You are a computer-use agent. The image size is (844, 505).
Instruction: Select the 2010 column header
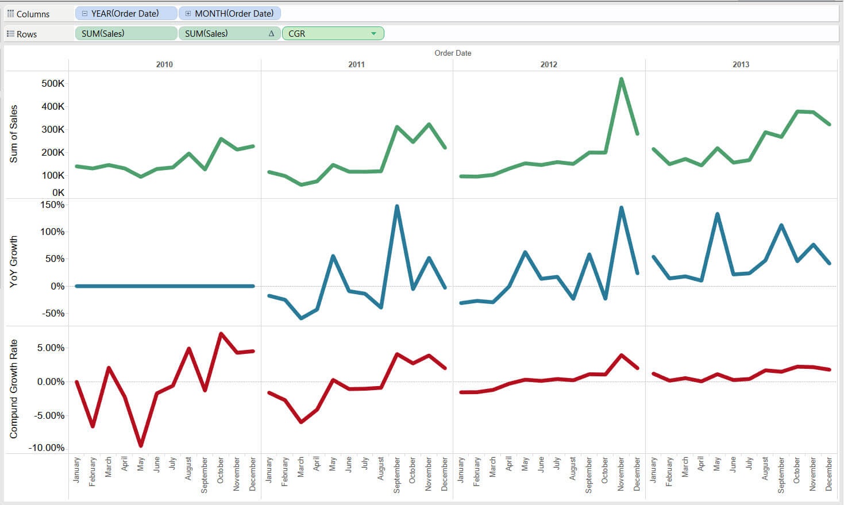[x=164, y=64]
